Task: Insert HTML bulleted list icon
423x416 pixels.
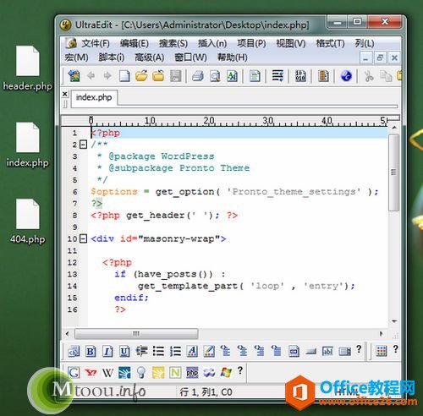Action: pyautogui.click(x=158, y=352)
